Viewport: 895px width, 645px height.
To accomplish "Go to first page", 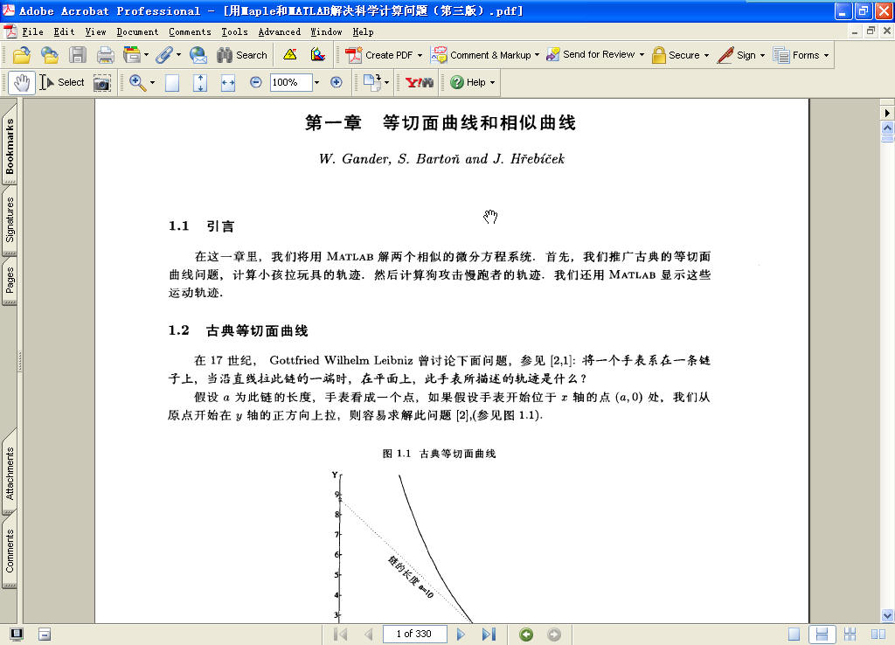I will 341,635.
